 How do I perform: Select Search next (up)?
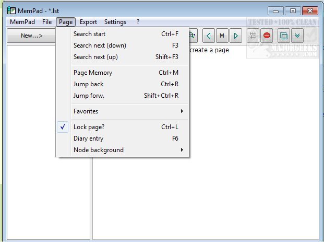click(x=122, y=57)
